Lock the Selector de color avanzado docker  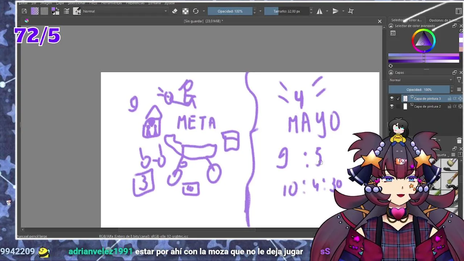tap(391, 26)
